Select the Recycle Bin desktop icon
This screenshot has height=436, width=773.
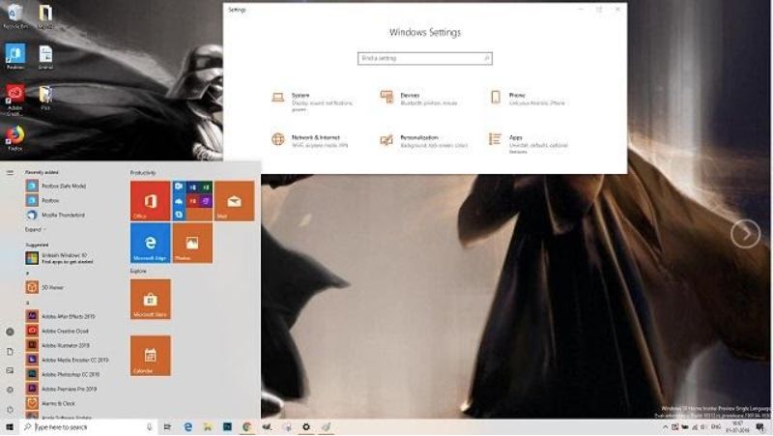(x=15, y=16)
